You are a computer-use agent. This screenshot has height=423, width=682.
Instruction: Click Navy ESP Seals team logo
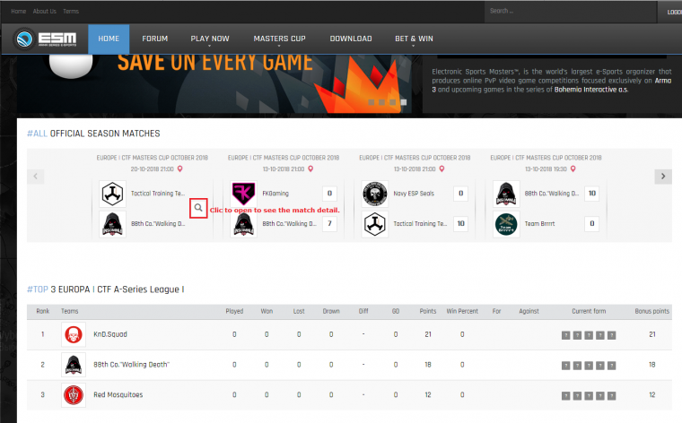[x=375, y=194]
